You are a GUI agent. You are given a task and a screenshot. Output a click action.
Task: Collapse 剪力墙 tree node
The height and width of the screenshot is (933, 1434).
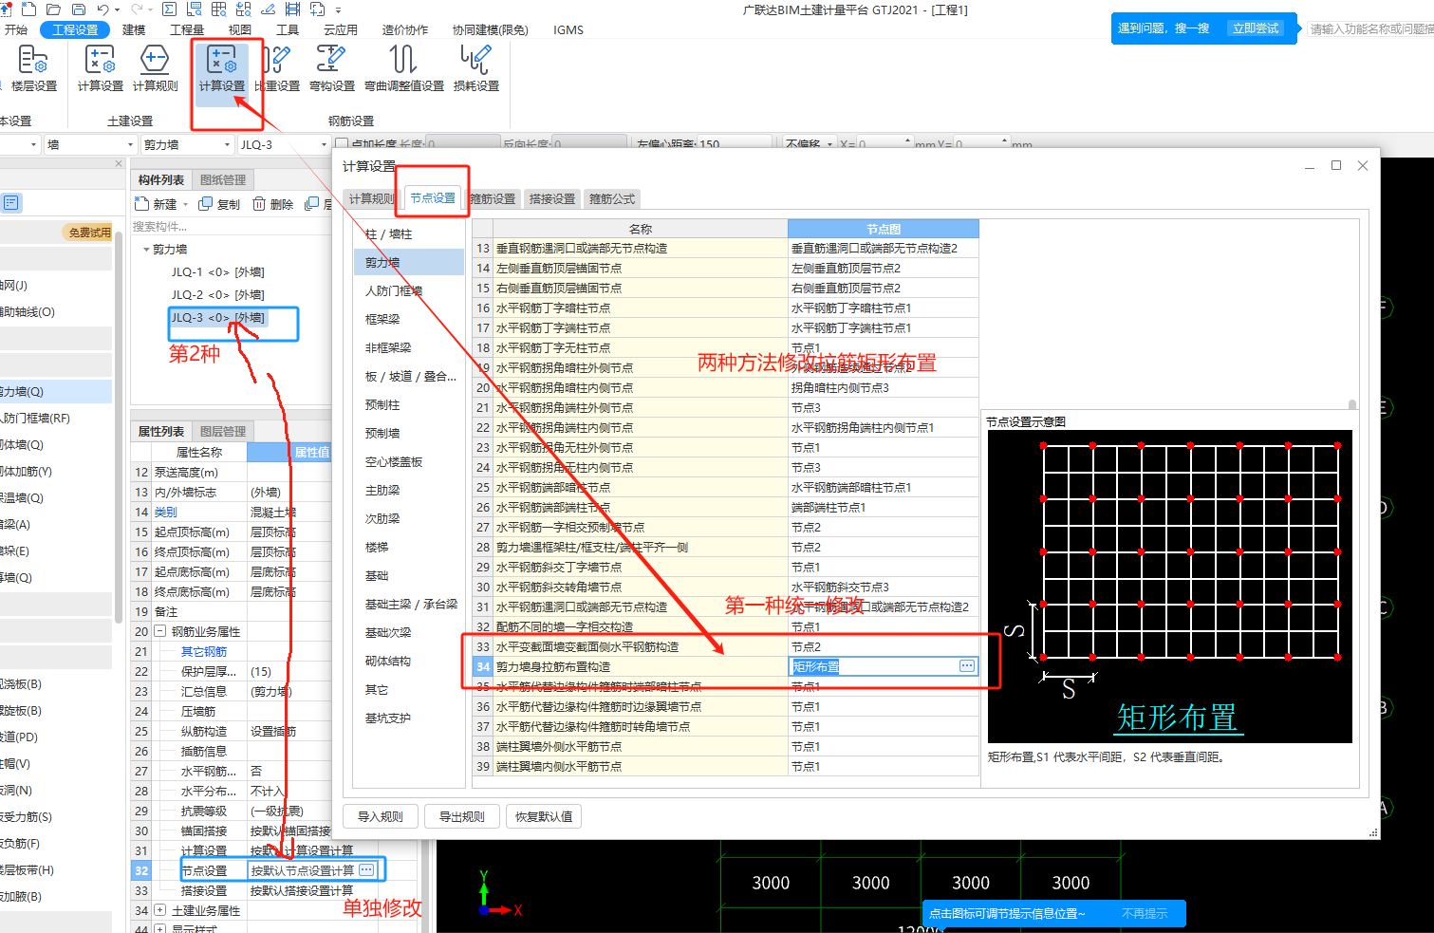pyautogui.click(x=146, y=250)
